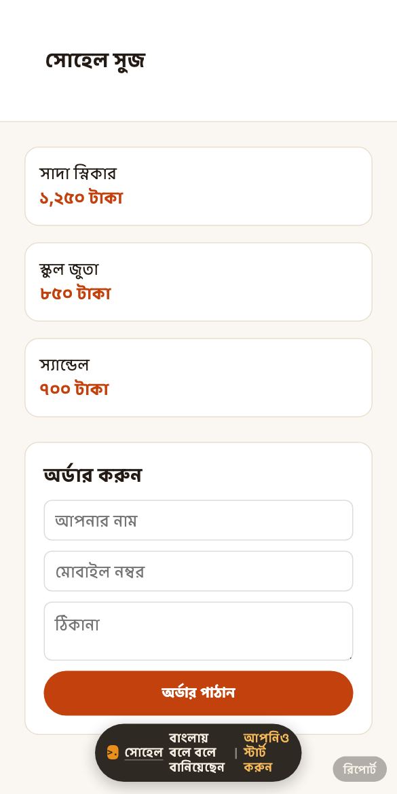Focus the আপনার নাম input field
Viewport: 397px width, 794px height.
(x=198, y=520)
